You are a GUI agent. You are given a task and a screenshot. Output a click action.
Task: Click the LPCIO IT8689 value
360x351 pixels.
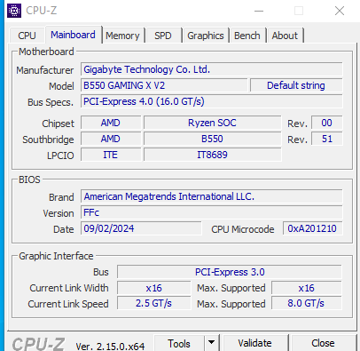[212, 155]
